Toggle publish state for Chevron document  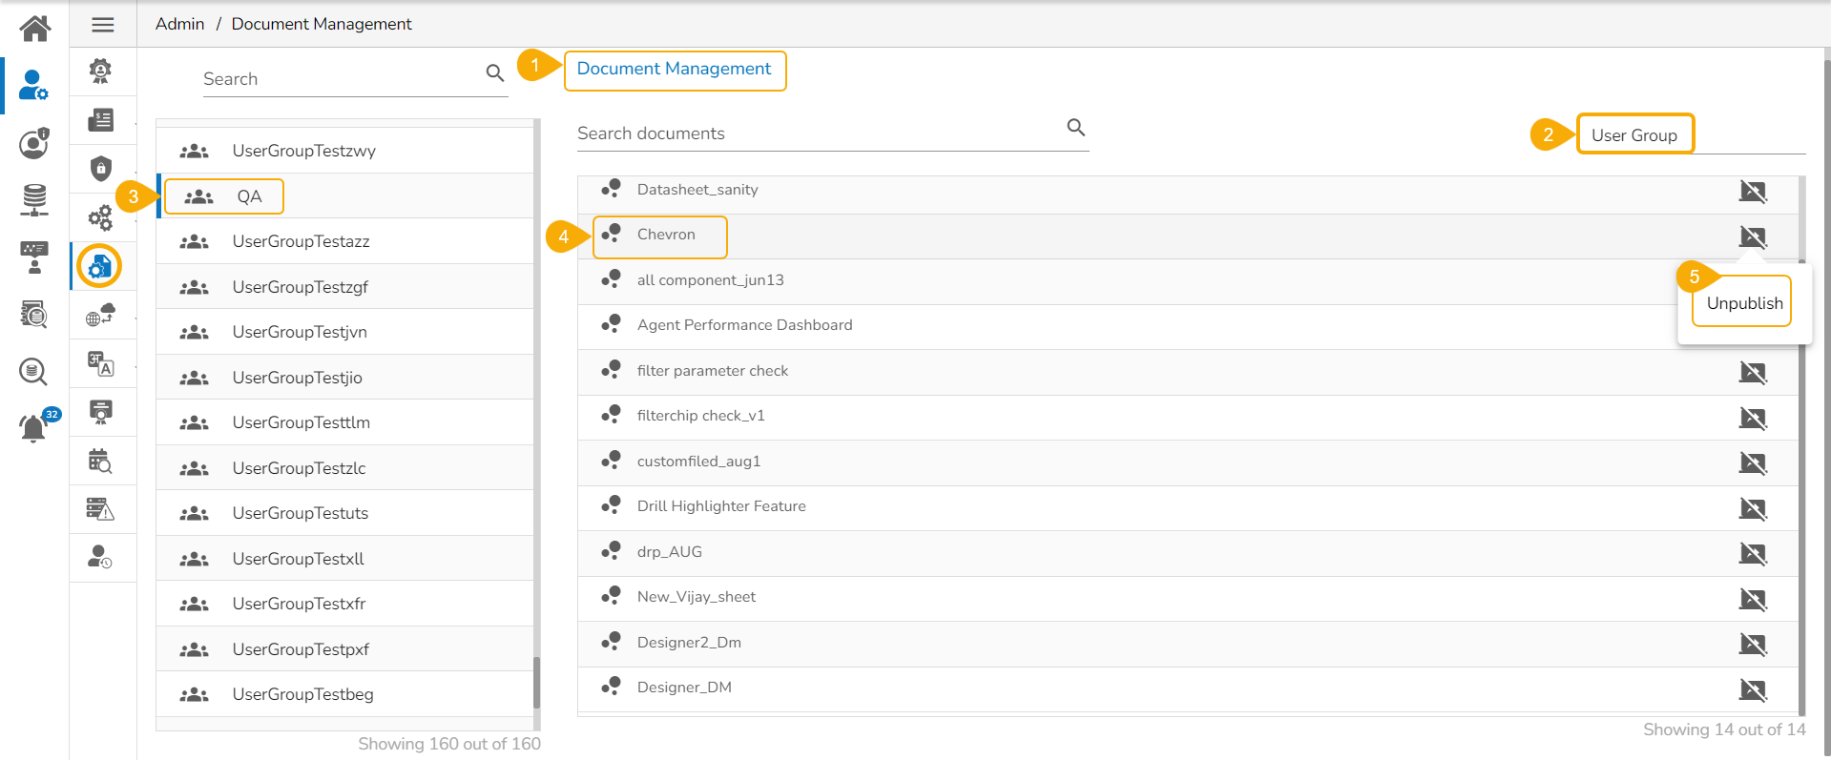[1753, 236]
